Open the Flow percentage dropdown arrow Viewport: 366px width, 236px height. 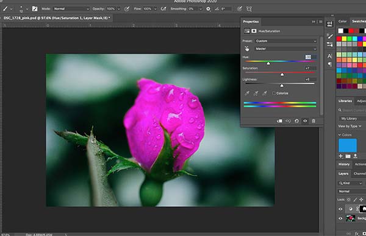coord(155,9)
